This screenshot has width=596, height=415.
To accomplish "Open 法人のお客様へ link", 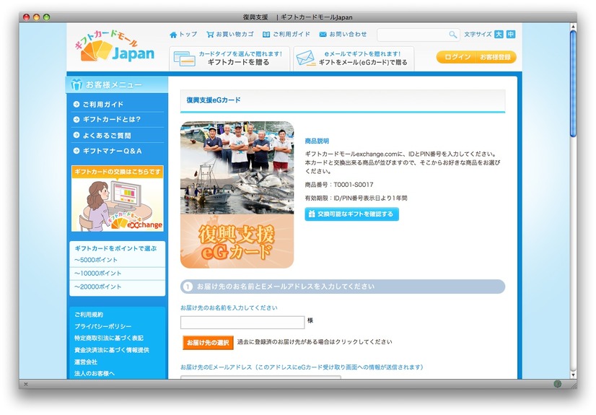I will [95, 373].
